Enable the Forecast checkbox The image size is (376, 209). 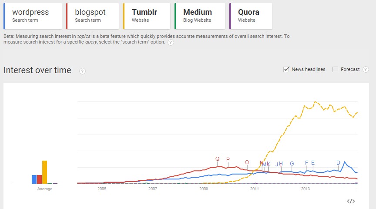[x=335, y=69]
